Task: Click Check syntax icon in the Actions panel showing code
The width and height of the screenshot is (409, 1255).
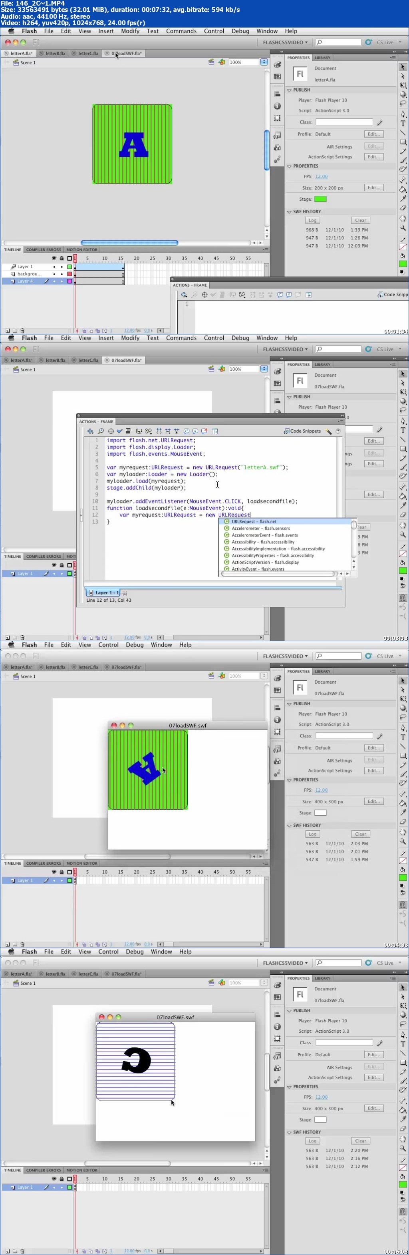Action: (x=119, y=431)
